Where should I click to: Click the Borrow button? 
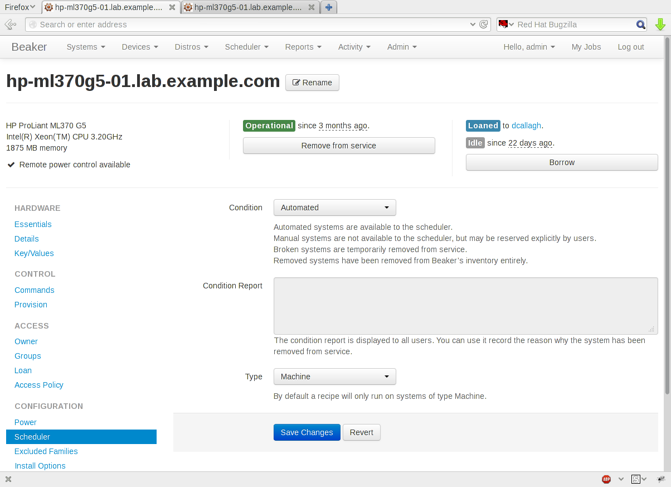pos(562,162)
